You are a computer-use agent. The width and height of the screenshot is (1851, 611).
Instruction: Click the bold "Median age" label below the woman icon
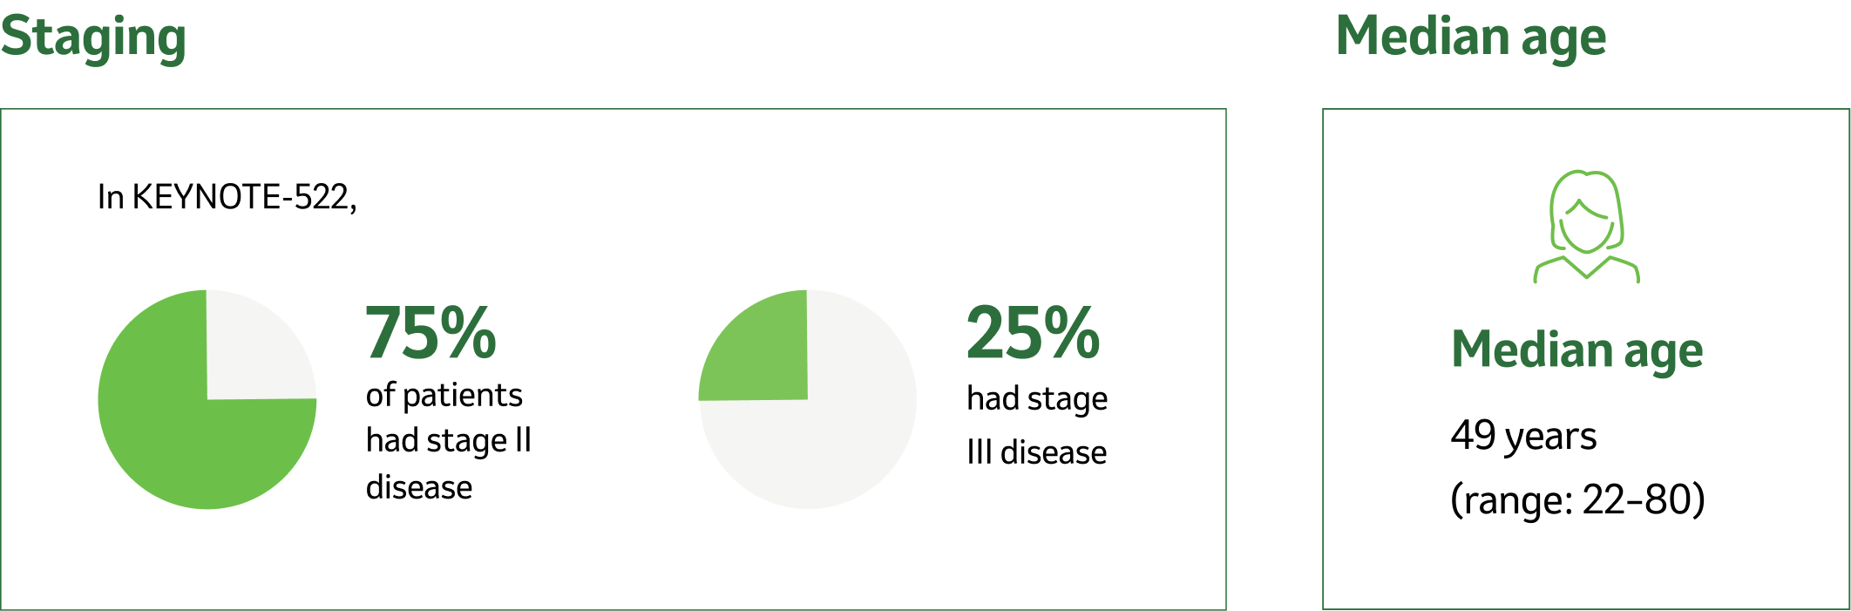point(1576,350)
